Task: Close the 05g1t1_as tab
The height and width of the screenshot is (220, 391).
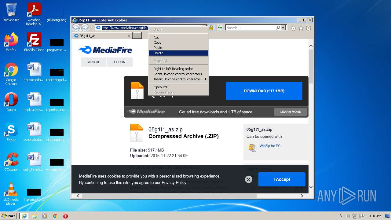Action: [129, 36]
